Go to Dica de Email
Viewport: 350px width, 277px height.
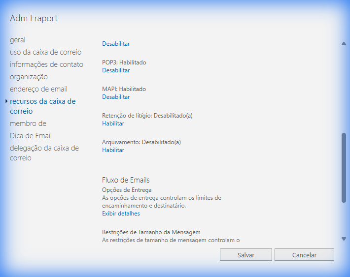pyautogui.click(x=31, y=136)
